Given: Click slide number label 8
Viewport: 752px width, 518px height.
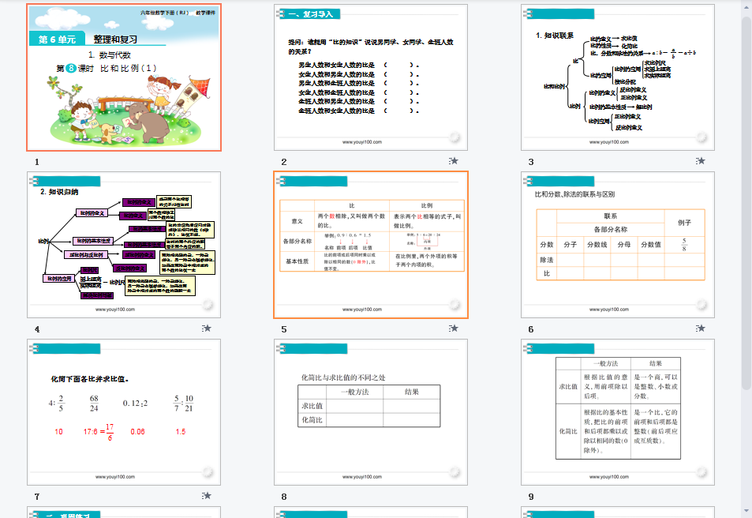Looking at the screenshot, I should click(x=284, y=497).
